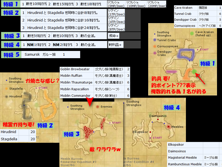Click the green Cave Kraken (fished up) legend dot
Screen dimensions: 222x167
point(192,33)
